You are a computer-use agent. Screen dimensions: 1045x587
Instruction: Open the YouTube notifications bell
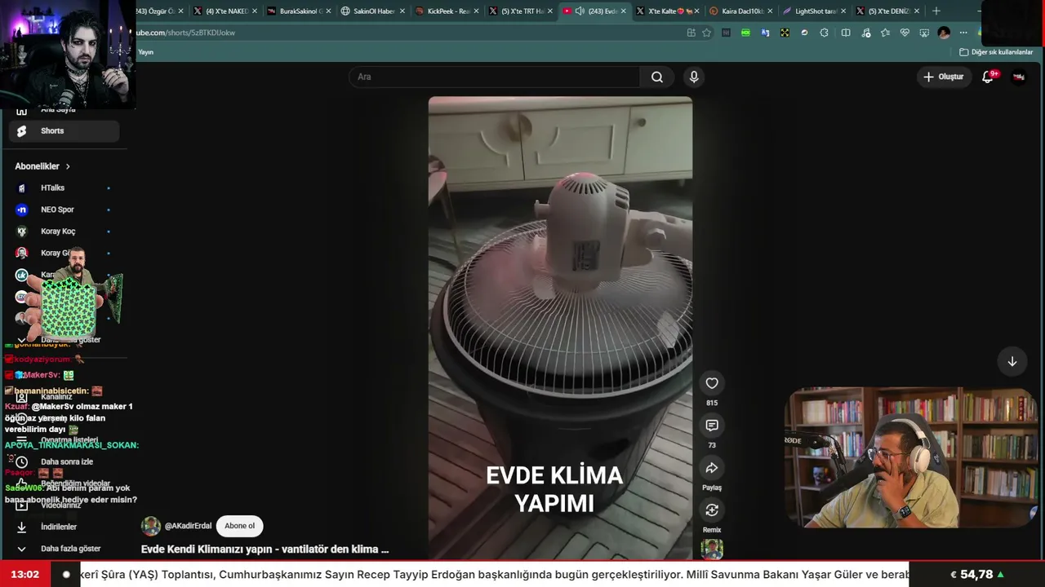tap(988, 77)
